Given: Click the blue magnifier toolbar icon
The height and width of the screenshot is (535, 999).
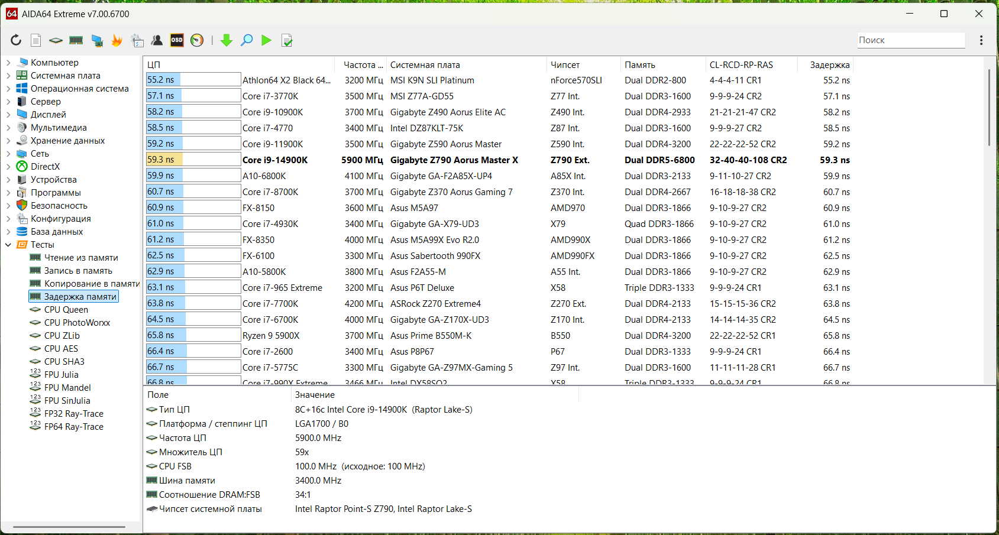Looking at the screenshot, I should point(247,40).
